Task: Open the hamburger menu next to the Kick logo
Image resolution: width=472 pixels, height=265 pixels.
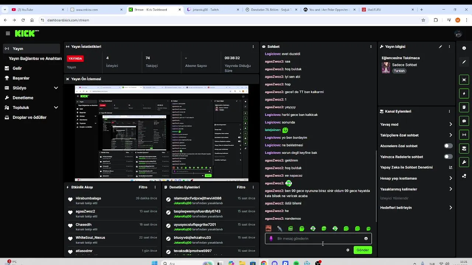Action: pos(8,33)
